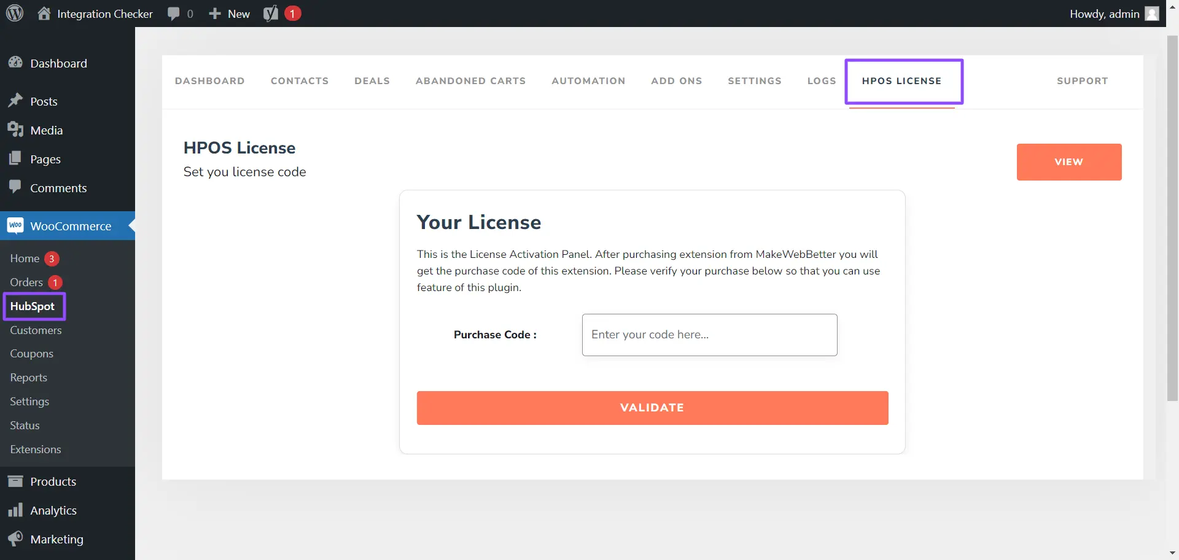Viewport: 1179px width, 560px height.
Task: Click the New content plus button
Action: (x=229, y=14)
